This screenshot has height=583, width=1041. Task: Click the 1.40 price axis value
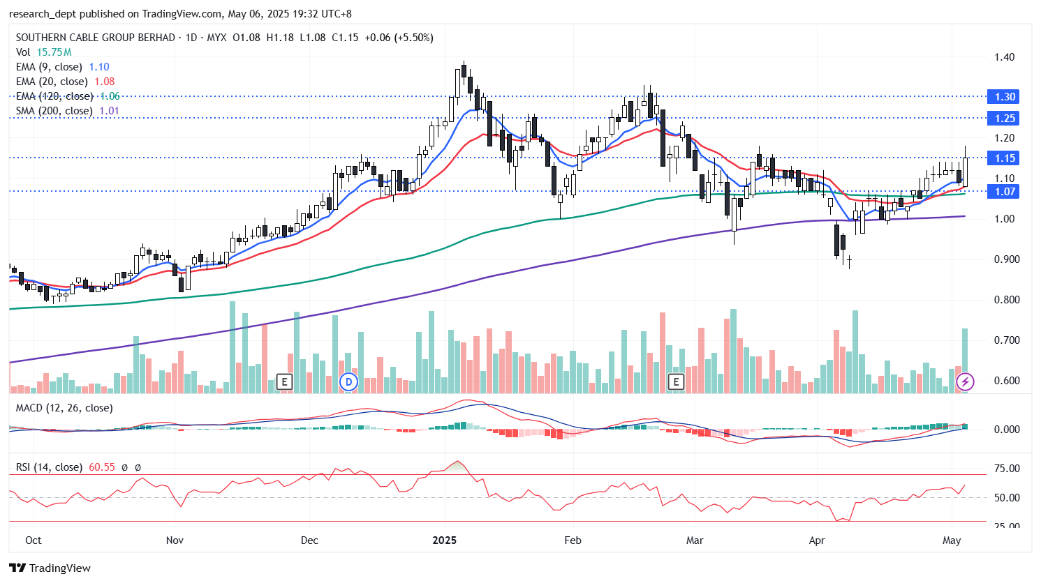1005,57
